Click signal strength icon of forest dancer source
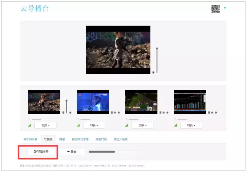 pyautogui.click(x=30, y=125)
